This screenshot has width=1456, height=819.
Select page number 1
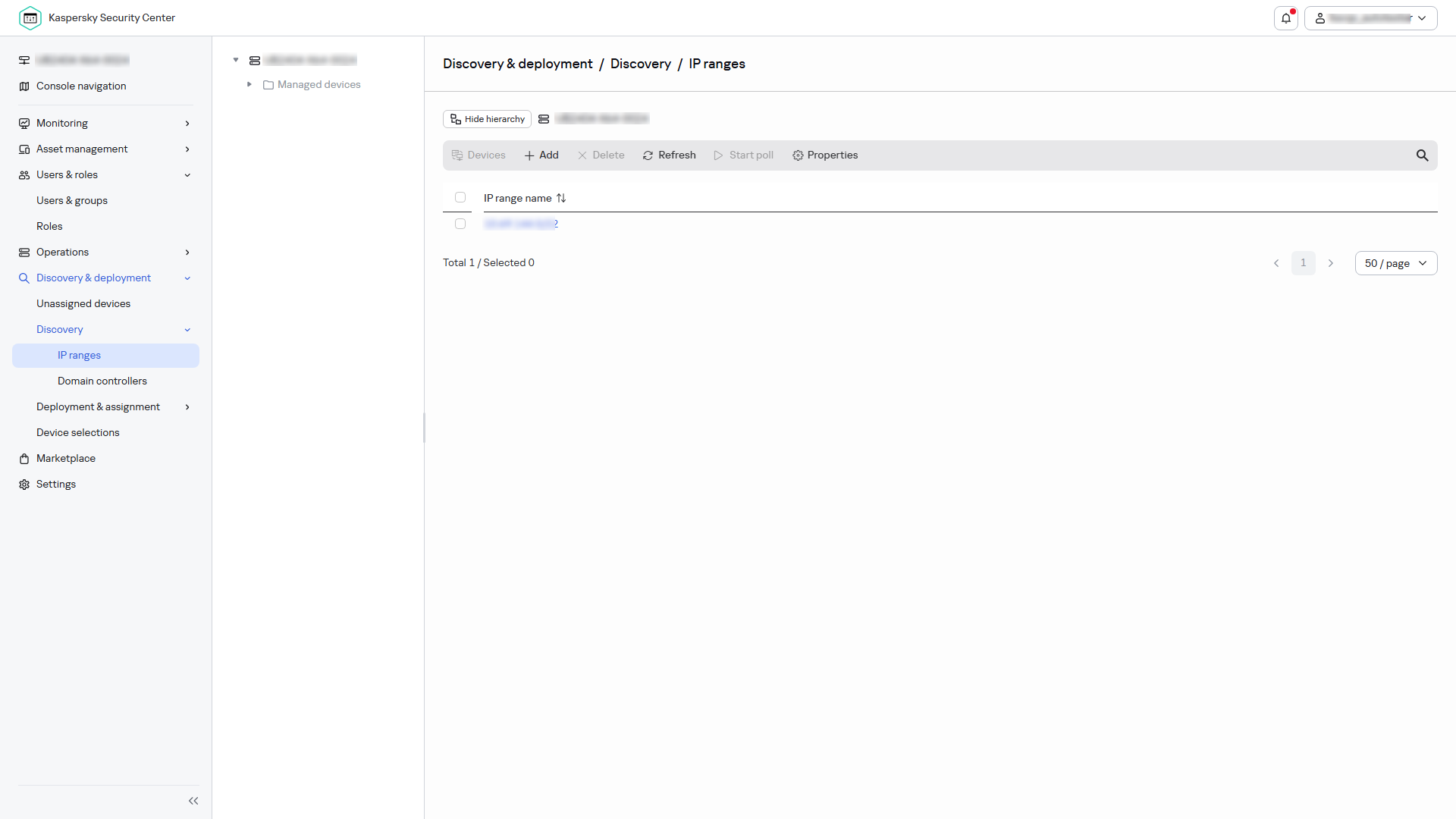coord(1303,263)
